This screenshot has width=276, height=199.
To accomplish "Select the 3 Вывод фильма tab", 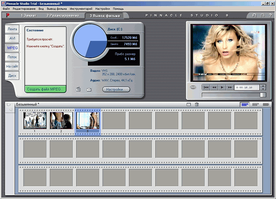I will tap(105, 16).
